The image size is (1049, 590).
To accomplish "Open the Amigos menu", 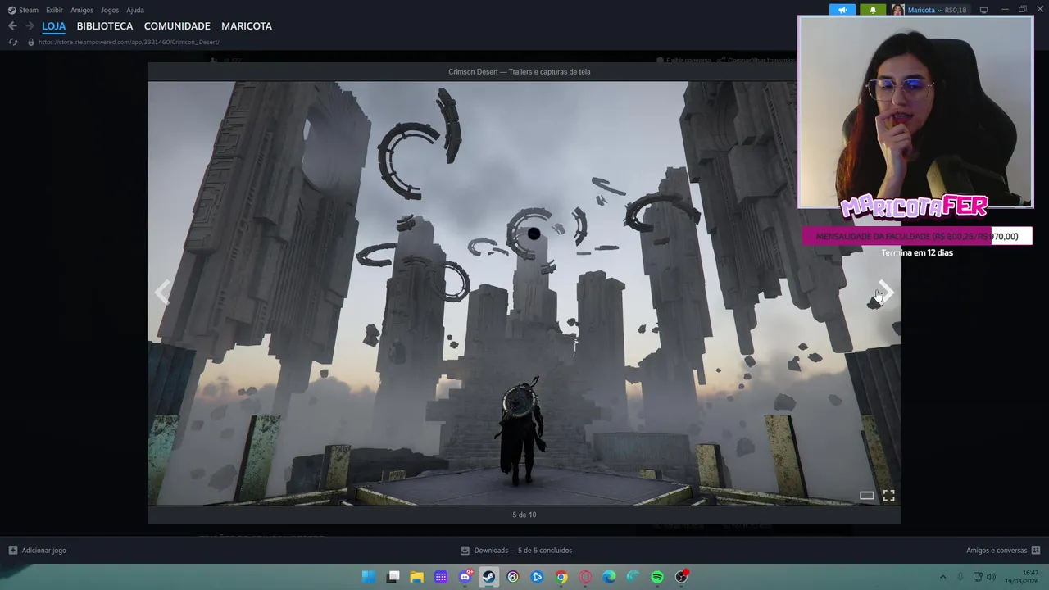I will click(82, 10).
